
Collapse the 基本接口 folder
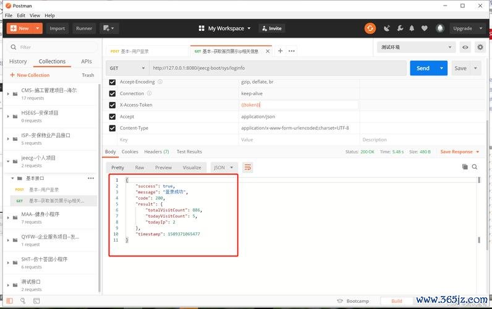coord(12,178)
